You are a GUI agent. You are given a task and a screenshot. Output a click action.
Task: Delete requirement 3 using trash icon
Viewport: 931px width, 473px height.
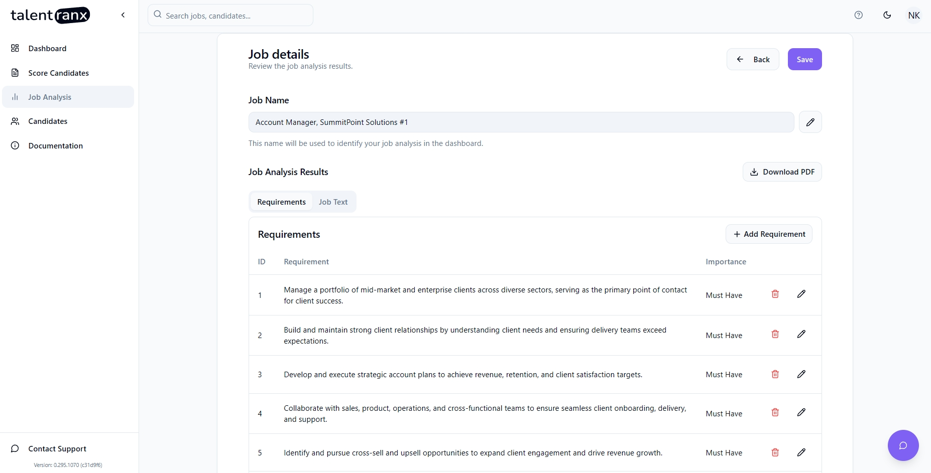click(775, 374)
